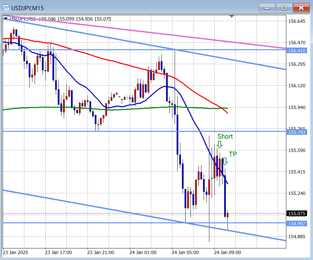Click the 156.410 horizontal line price tag
Image resolution: width=313 pixels, height=260 pixels.
click(297, 51)
